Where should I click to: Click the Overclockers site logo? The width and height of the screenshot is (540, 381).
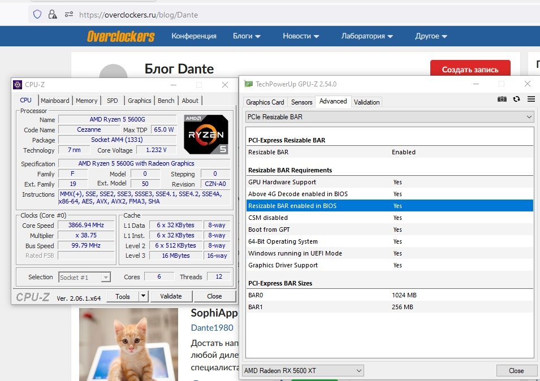pos(121,36)
